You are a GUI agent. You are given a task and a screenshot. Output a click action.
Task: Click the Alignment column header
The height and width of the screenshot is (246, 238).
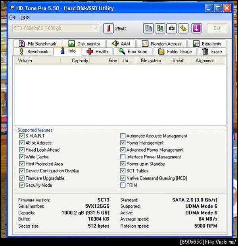tap(204, 61)
